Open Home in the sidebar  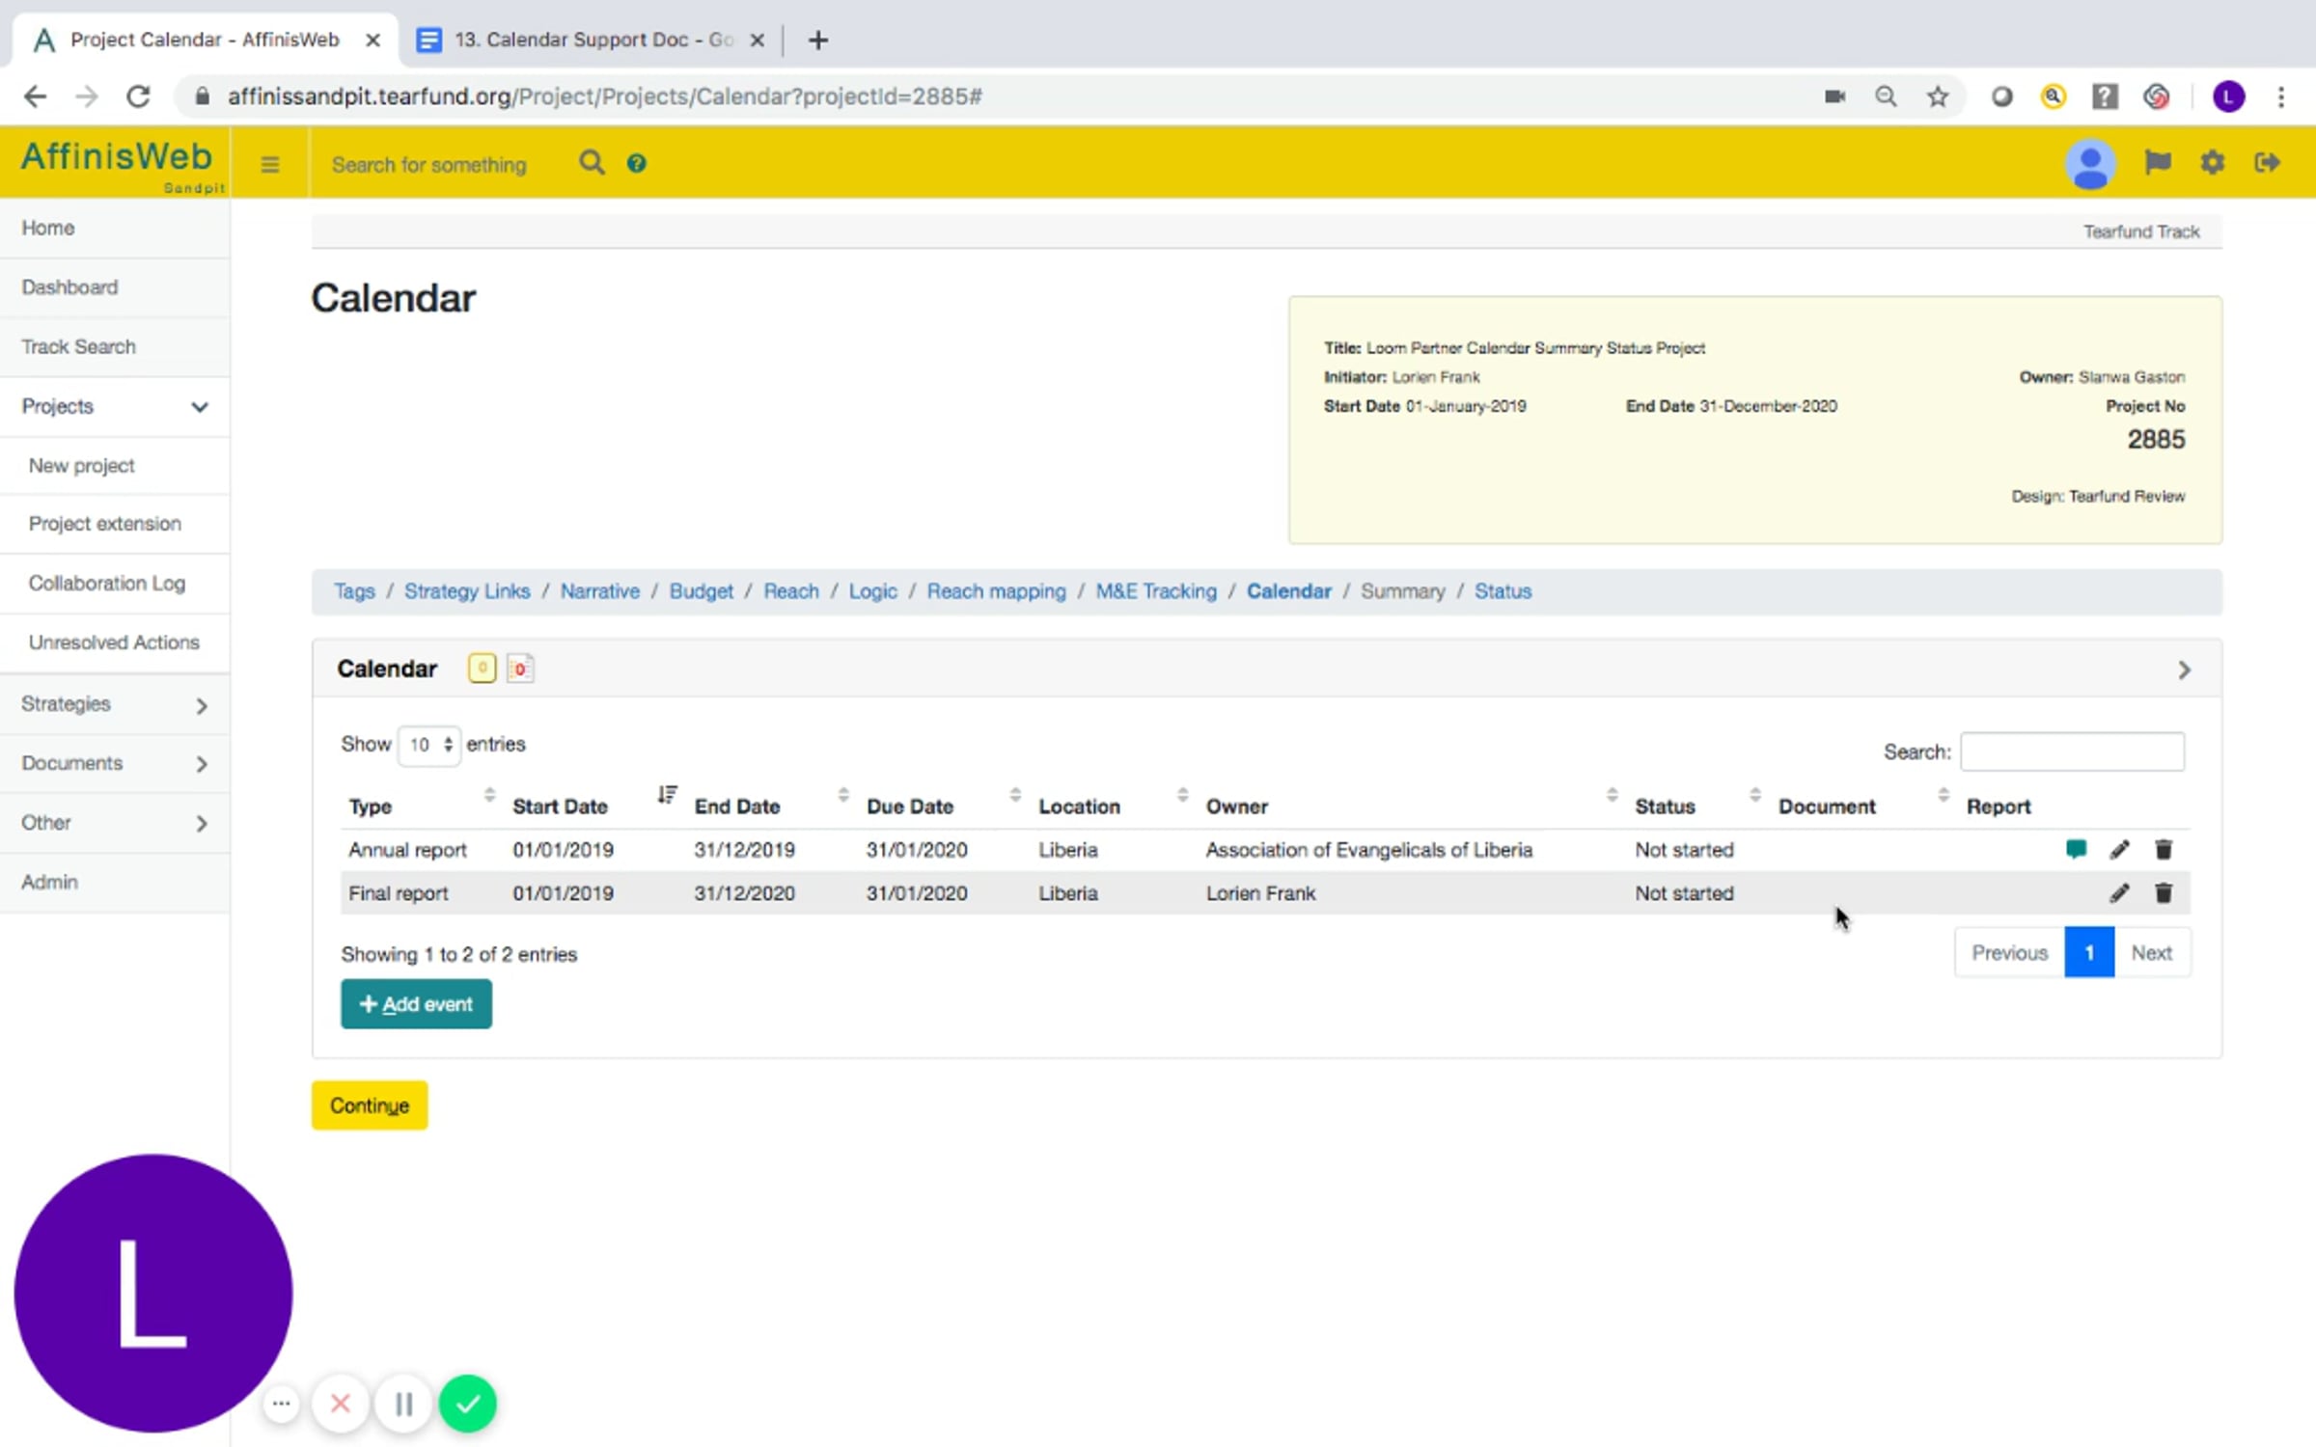pyautogui.click(x=115, y=228)
